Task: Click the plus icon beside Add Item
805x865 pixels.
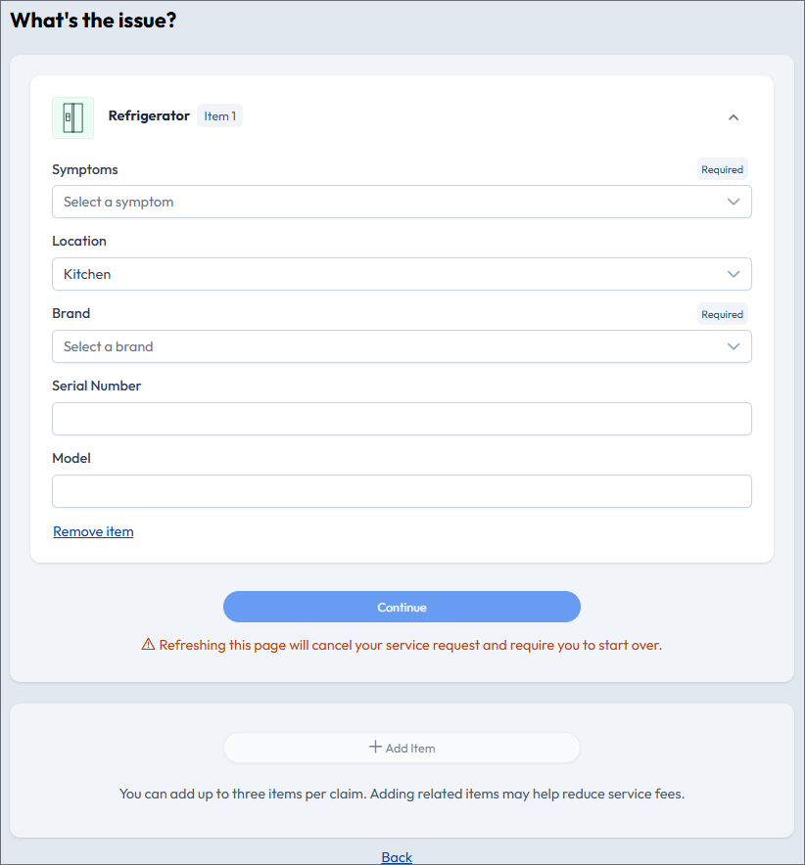Action: click(375, 747)
